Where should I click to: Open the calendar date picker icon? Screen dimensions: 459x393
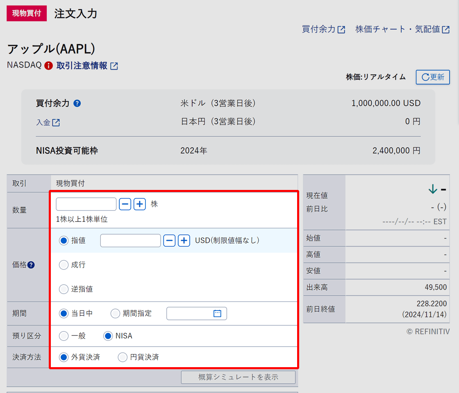217,313
